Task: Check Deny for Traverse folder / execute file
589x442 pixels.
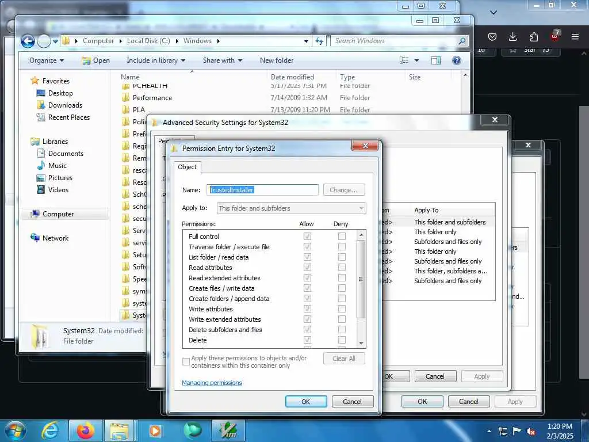Action: pos(342,246)
